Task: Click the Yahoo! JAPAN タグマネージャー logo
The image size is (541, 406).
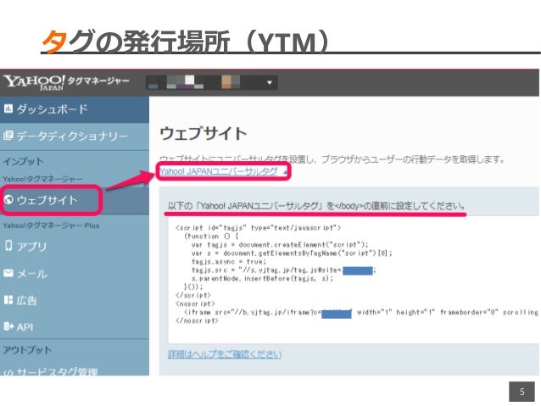Action: coord(66,83)
